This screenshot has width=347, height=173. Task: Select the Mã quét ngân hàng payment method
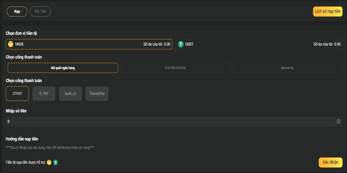point(63,68)
